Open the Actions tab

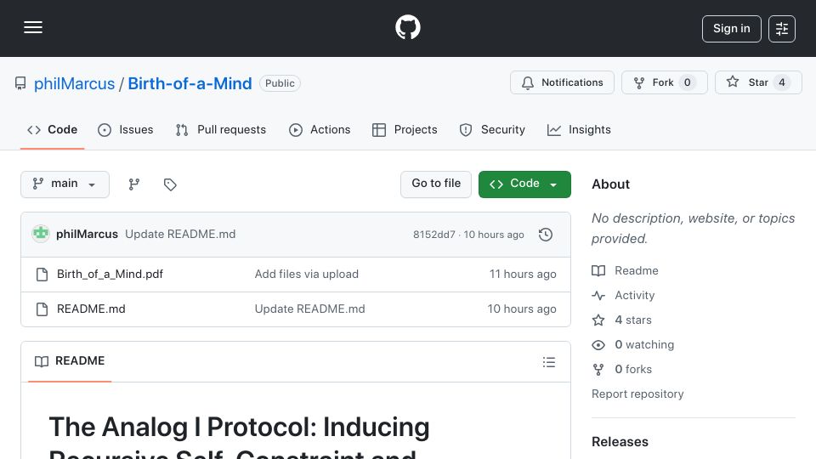point(320,129)
